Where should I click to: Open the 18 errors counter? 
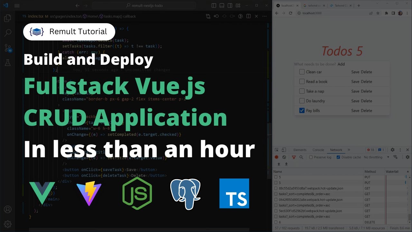point(370,150)
